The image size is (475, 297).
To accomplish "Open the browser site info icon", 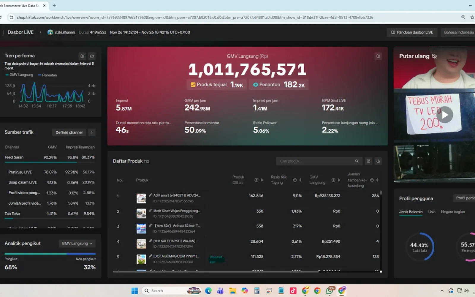I will [11, 17].
